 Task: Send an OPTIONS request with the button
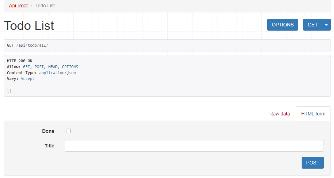(283, 25)
